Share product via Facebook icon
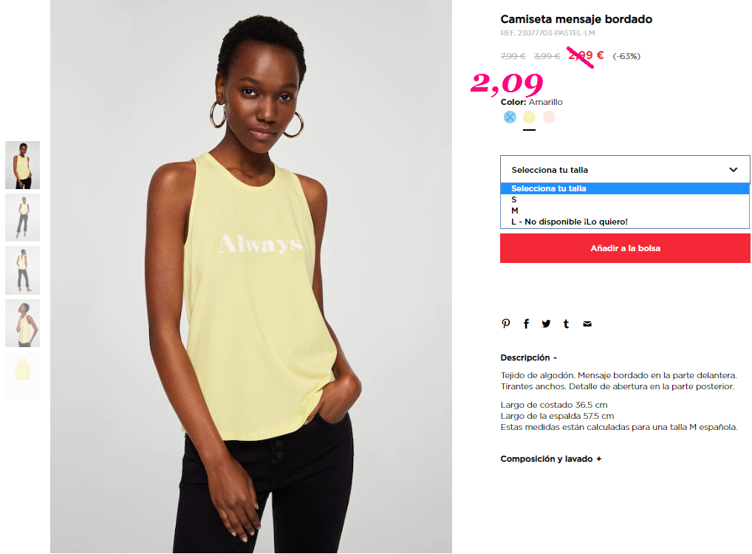Image resolution: width=752 pixels, height=554 pixels. click(x=526, y=324)
